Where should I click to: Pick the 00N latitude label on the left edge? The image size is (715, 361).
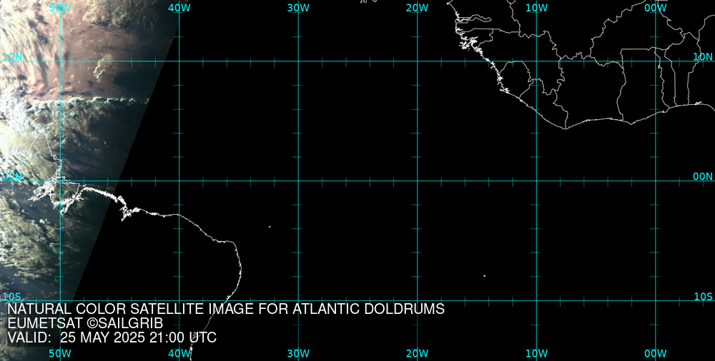pyautogui.click(x=12, y=177)
